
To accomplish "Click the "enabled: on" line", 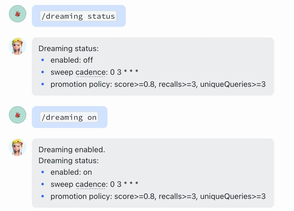I will (71, 172).
